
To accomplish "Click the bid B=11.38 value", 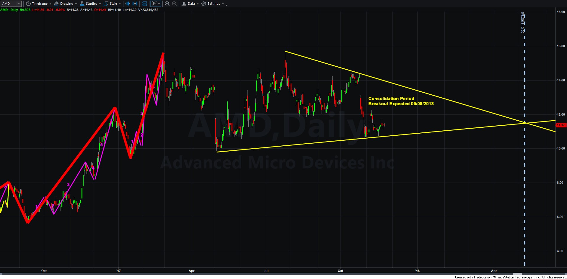I will click(73, 10).
